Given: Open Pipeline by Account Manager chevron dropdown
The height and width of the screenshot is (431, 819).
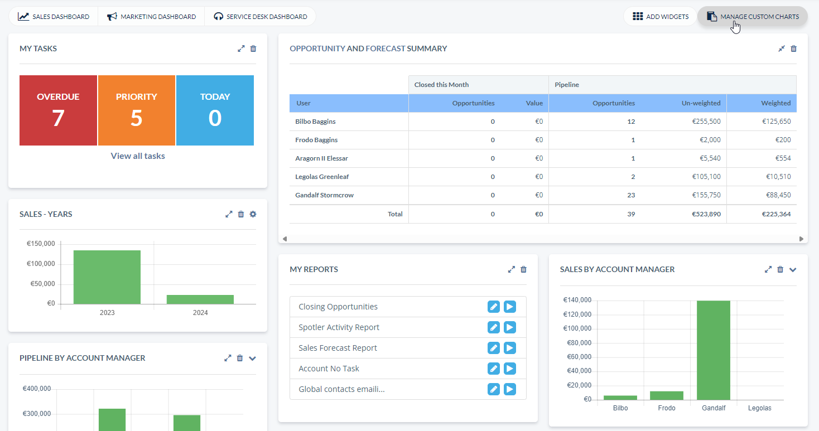Looking at the screenshot, I should coord(252,359).
